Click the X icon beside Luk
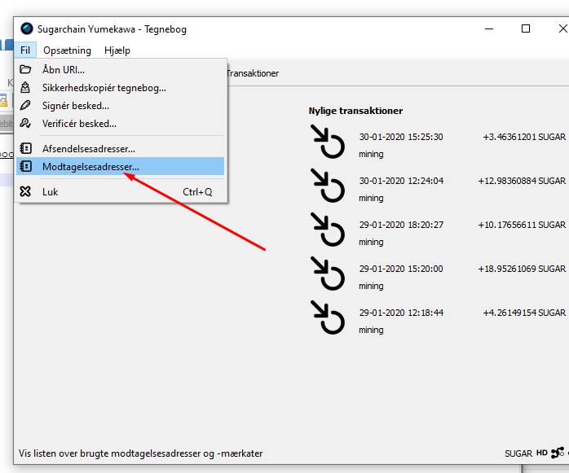569x473 pixels. (25, 191)
